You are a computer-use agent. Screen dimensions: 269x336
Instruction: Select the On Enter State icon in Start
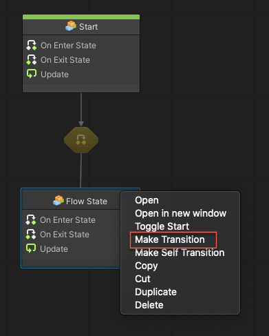(32, 46)
